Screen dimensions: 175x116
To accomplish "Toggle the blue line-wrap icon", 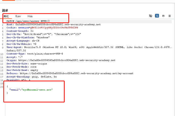I will (157, 16).
